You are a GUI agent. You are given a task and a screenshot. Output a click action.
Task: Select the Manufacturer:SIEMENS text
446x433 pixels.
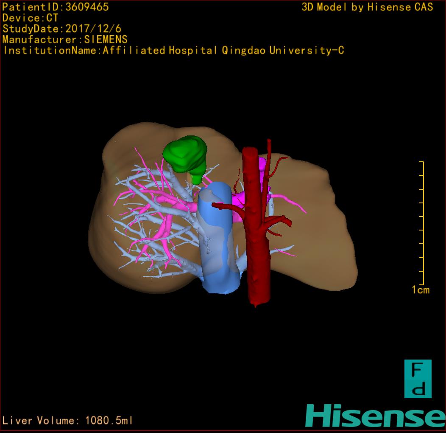[65, 39]
